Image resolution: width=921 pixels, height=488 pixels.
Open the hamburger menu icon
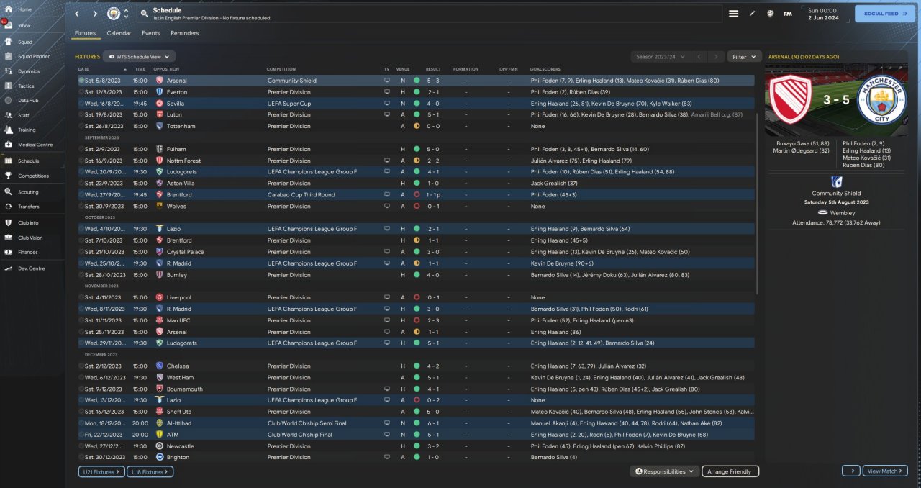pyautogui.click(x=733, y=14)
